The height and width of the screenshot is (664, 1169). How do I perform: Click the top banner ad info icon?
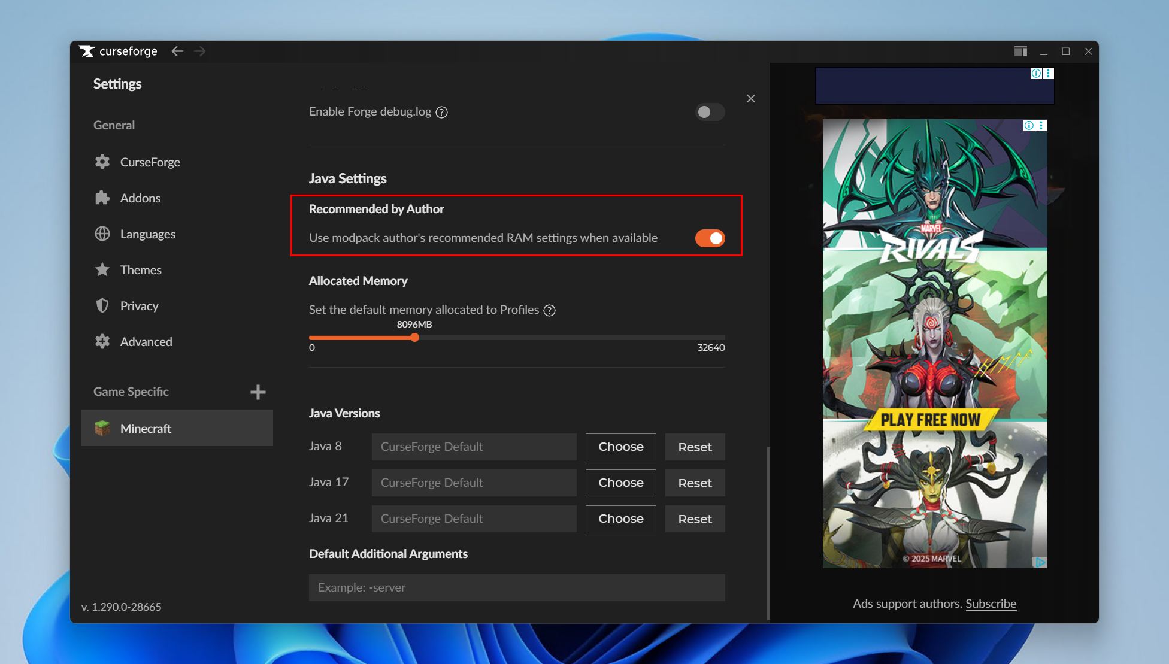(x=1036, y=73)
